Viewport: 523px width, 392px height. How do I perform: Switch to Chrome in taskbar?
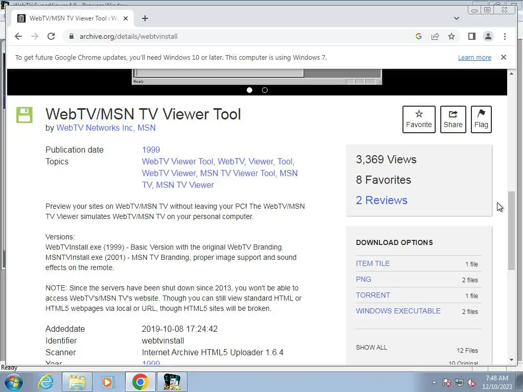point(140,382)
